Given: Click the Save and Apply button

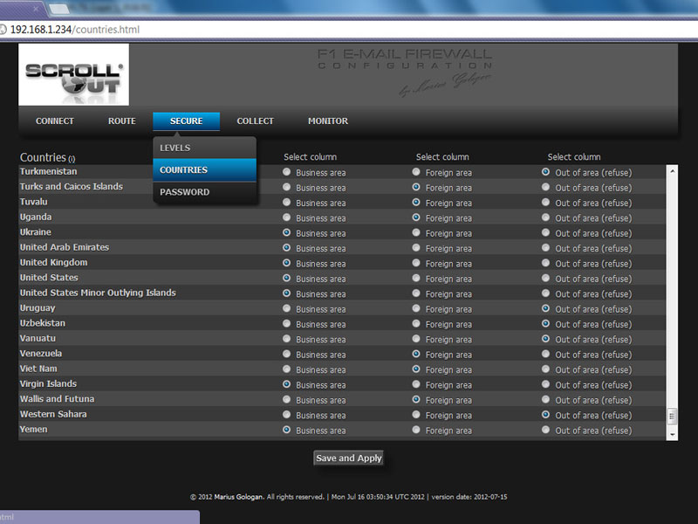Looking at the screenshot, I should 348,458.
